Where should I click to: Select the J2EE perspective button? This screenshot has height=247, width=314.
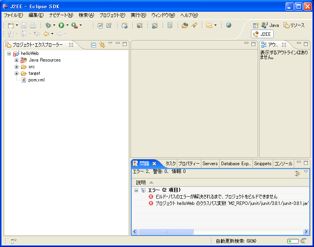[x=262, y=34]
